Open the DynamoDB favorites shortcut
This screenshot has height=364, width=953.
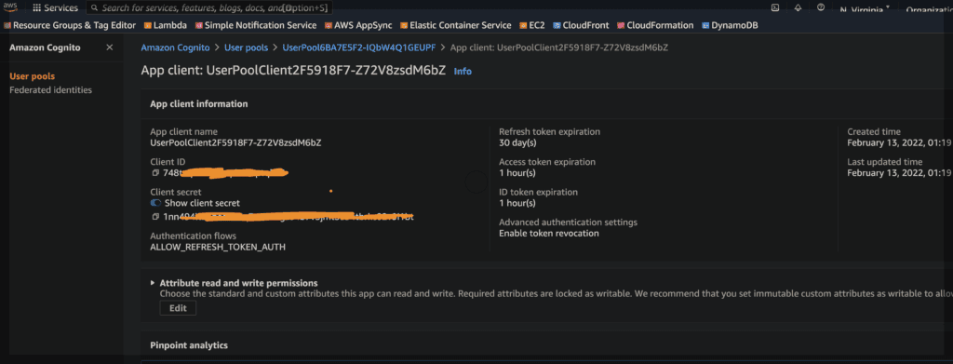[x=730, y=25]
